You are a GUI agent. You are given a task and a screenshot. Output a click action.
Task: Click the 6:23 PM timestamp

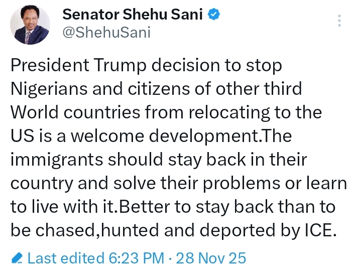(137, 258)
